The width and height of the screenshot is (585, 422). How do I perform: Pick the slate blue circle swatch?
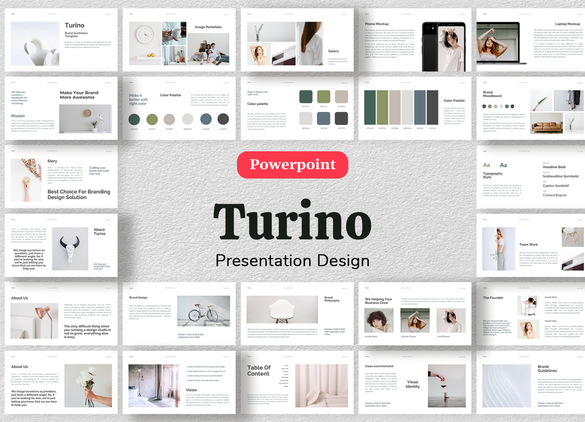pyautogui.click(x=206, y=119)
